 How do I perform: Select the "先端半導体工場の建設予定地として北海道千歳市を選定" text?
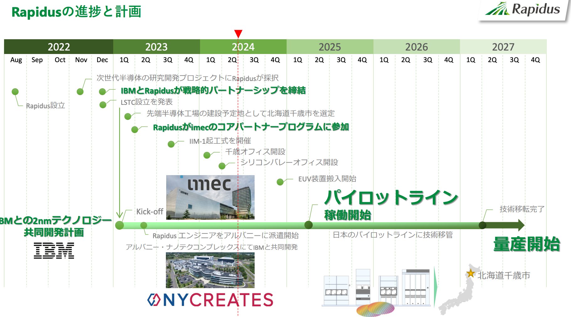241,113
